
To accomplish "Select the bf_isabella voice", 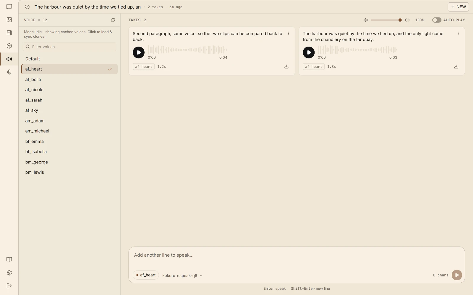I will tap(69, 152).
